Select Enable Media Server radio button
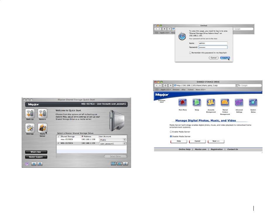The width and height of the screenshot is (278, 216). [171, 132]
